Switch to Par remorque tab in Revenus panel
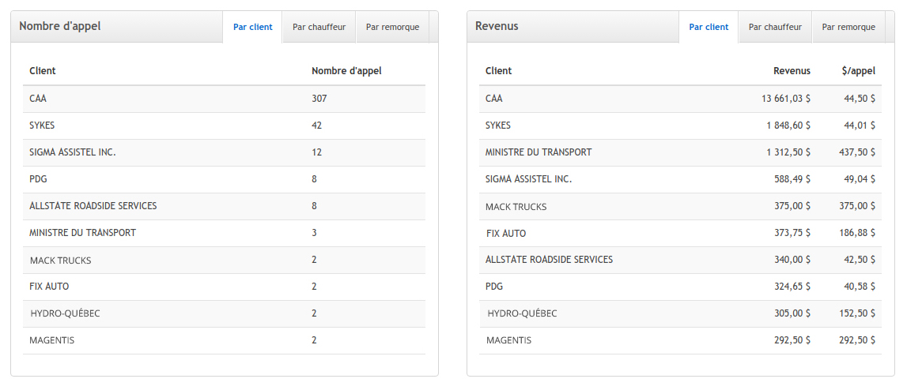 [848, 27]
